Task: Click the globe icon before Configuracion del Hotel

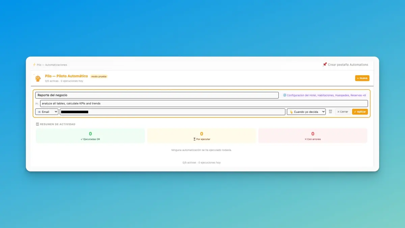Action: 285,95
